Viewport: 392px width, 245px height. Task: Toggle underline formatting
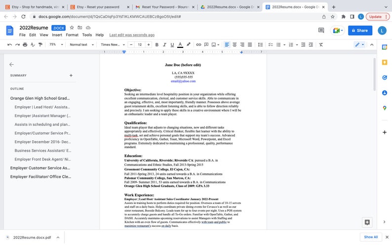pos(172,45)
